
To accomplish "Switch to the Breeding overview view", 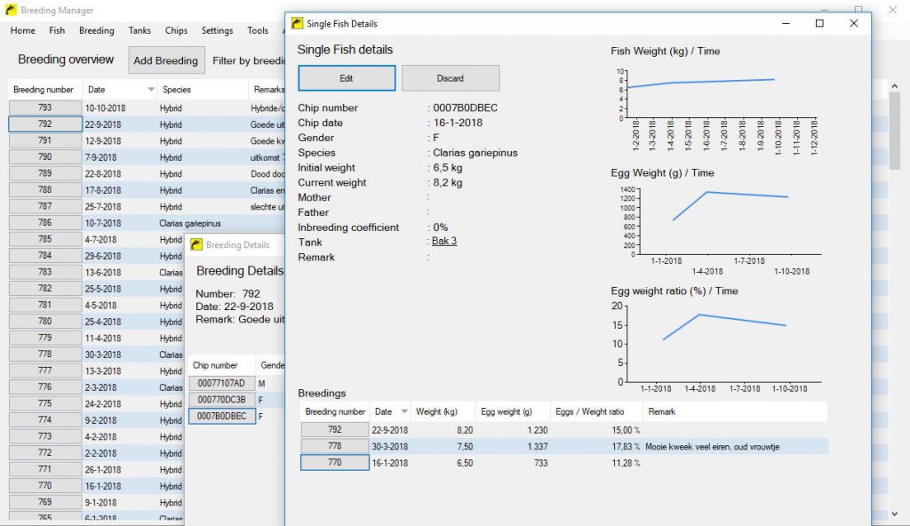I will point(64,60).
